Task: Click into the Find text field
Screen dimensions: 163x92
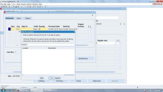Action: point(50,45)
